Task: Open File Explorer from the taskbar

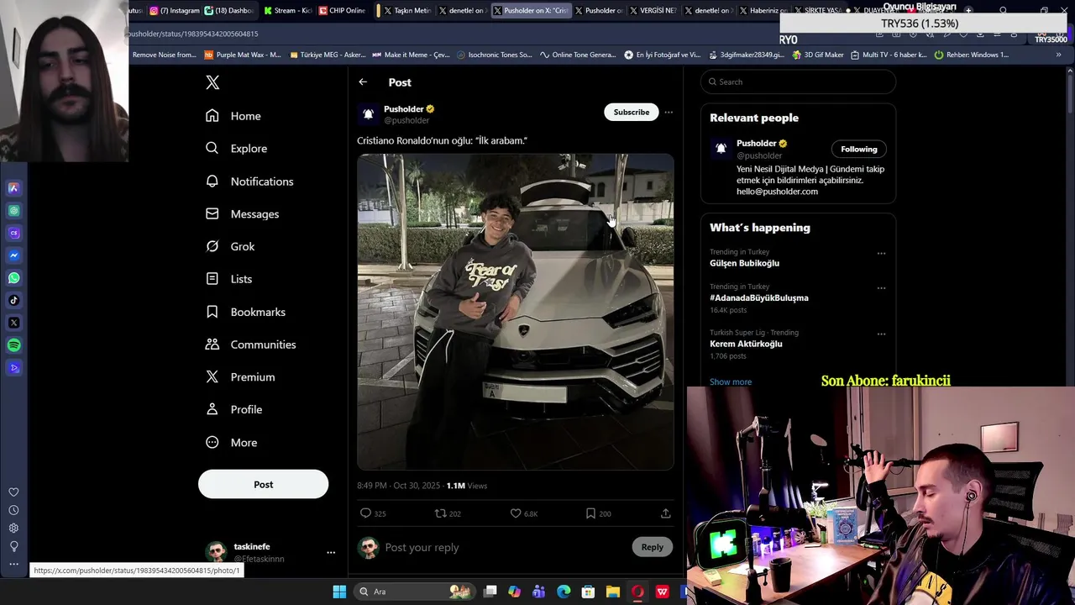Action: tap(613, 592)
